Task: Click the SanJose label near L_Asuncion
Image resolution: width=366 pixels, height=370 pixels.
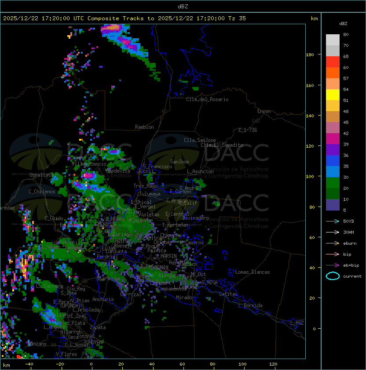Action: (179, 162)
